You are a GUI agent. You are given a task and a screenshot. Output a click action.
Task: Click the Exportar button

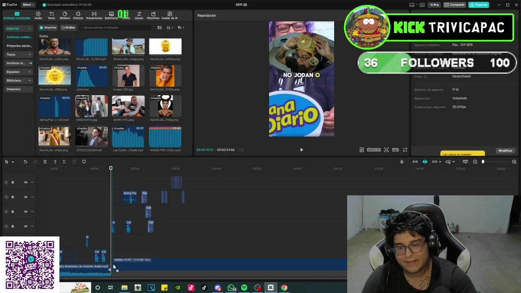coord(479,5)
